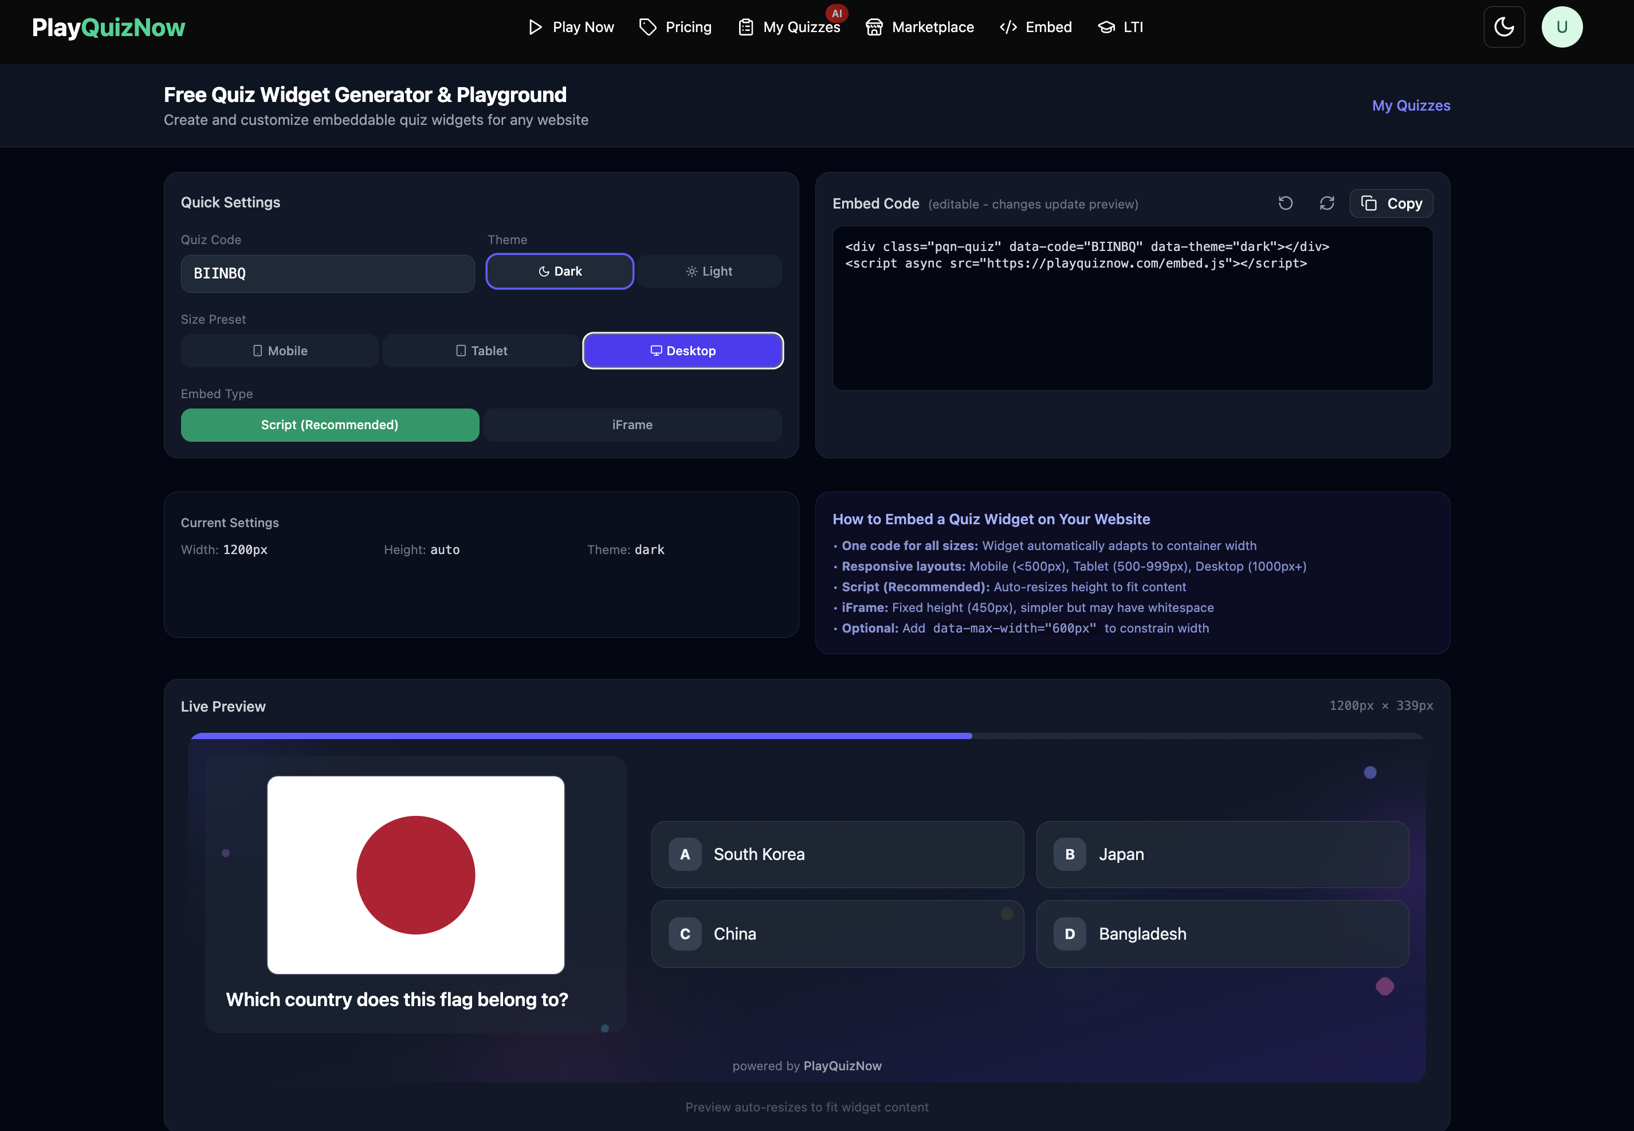Select the Mobile size preset
This screenshot has height=1131, width=1634.
tap(279, 350)
